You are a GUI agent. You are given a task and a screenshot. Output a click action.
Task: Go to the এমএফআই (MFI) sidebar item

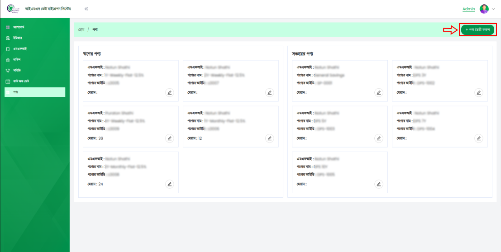click(19, 49)
